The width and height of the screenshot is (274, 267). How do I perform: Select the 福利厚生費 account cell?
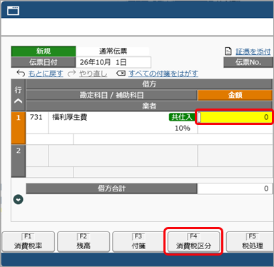(123, 123)
